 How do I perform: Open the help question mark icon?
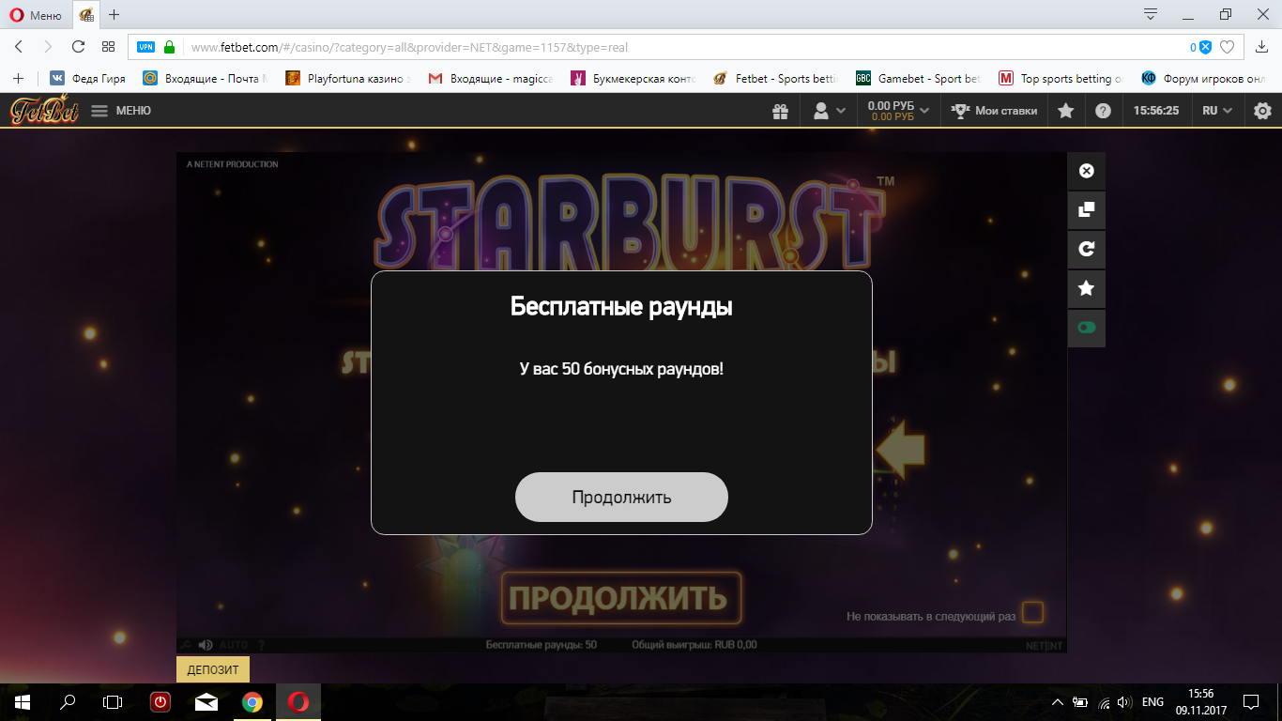click(1103, 111)
